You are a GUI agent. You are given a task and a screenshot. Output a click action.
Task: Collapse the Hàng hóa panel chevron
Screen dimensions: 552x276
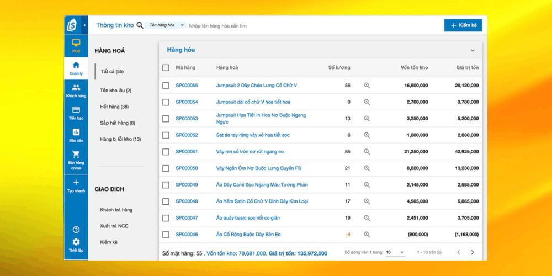point(473,50)
